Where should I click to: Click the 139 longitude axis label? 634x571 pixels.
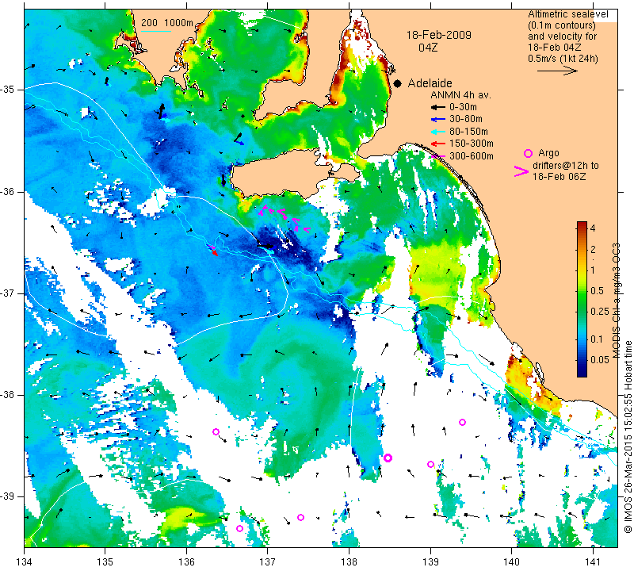tap(430, 562)
